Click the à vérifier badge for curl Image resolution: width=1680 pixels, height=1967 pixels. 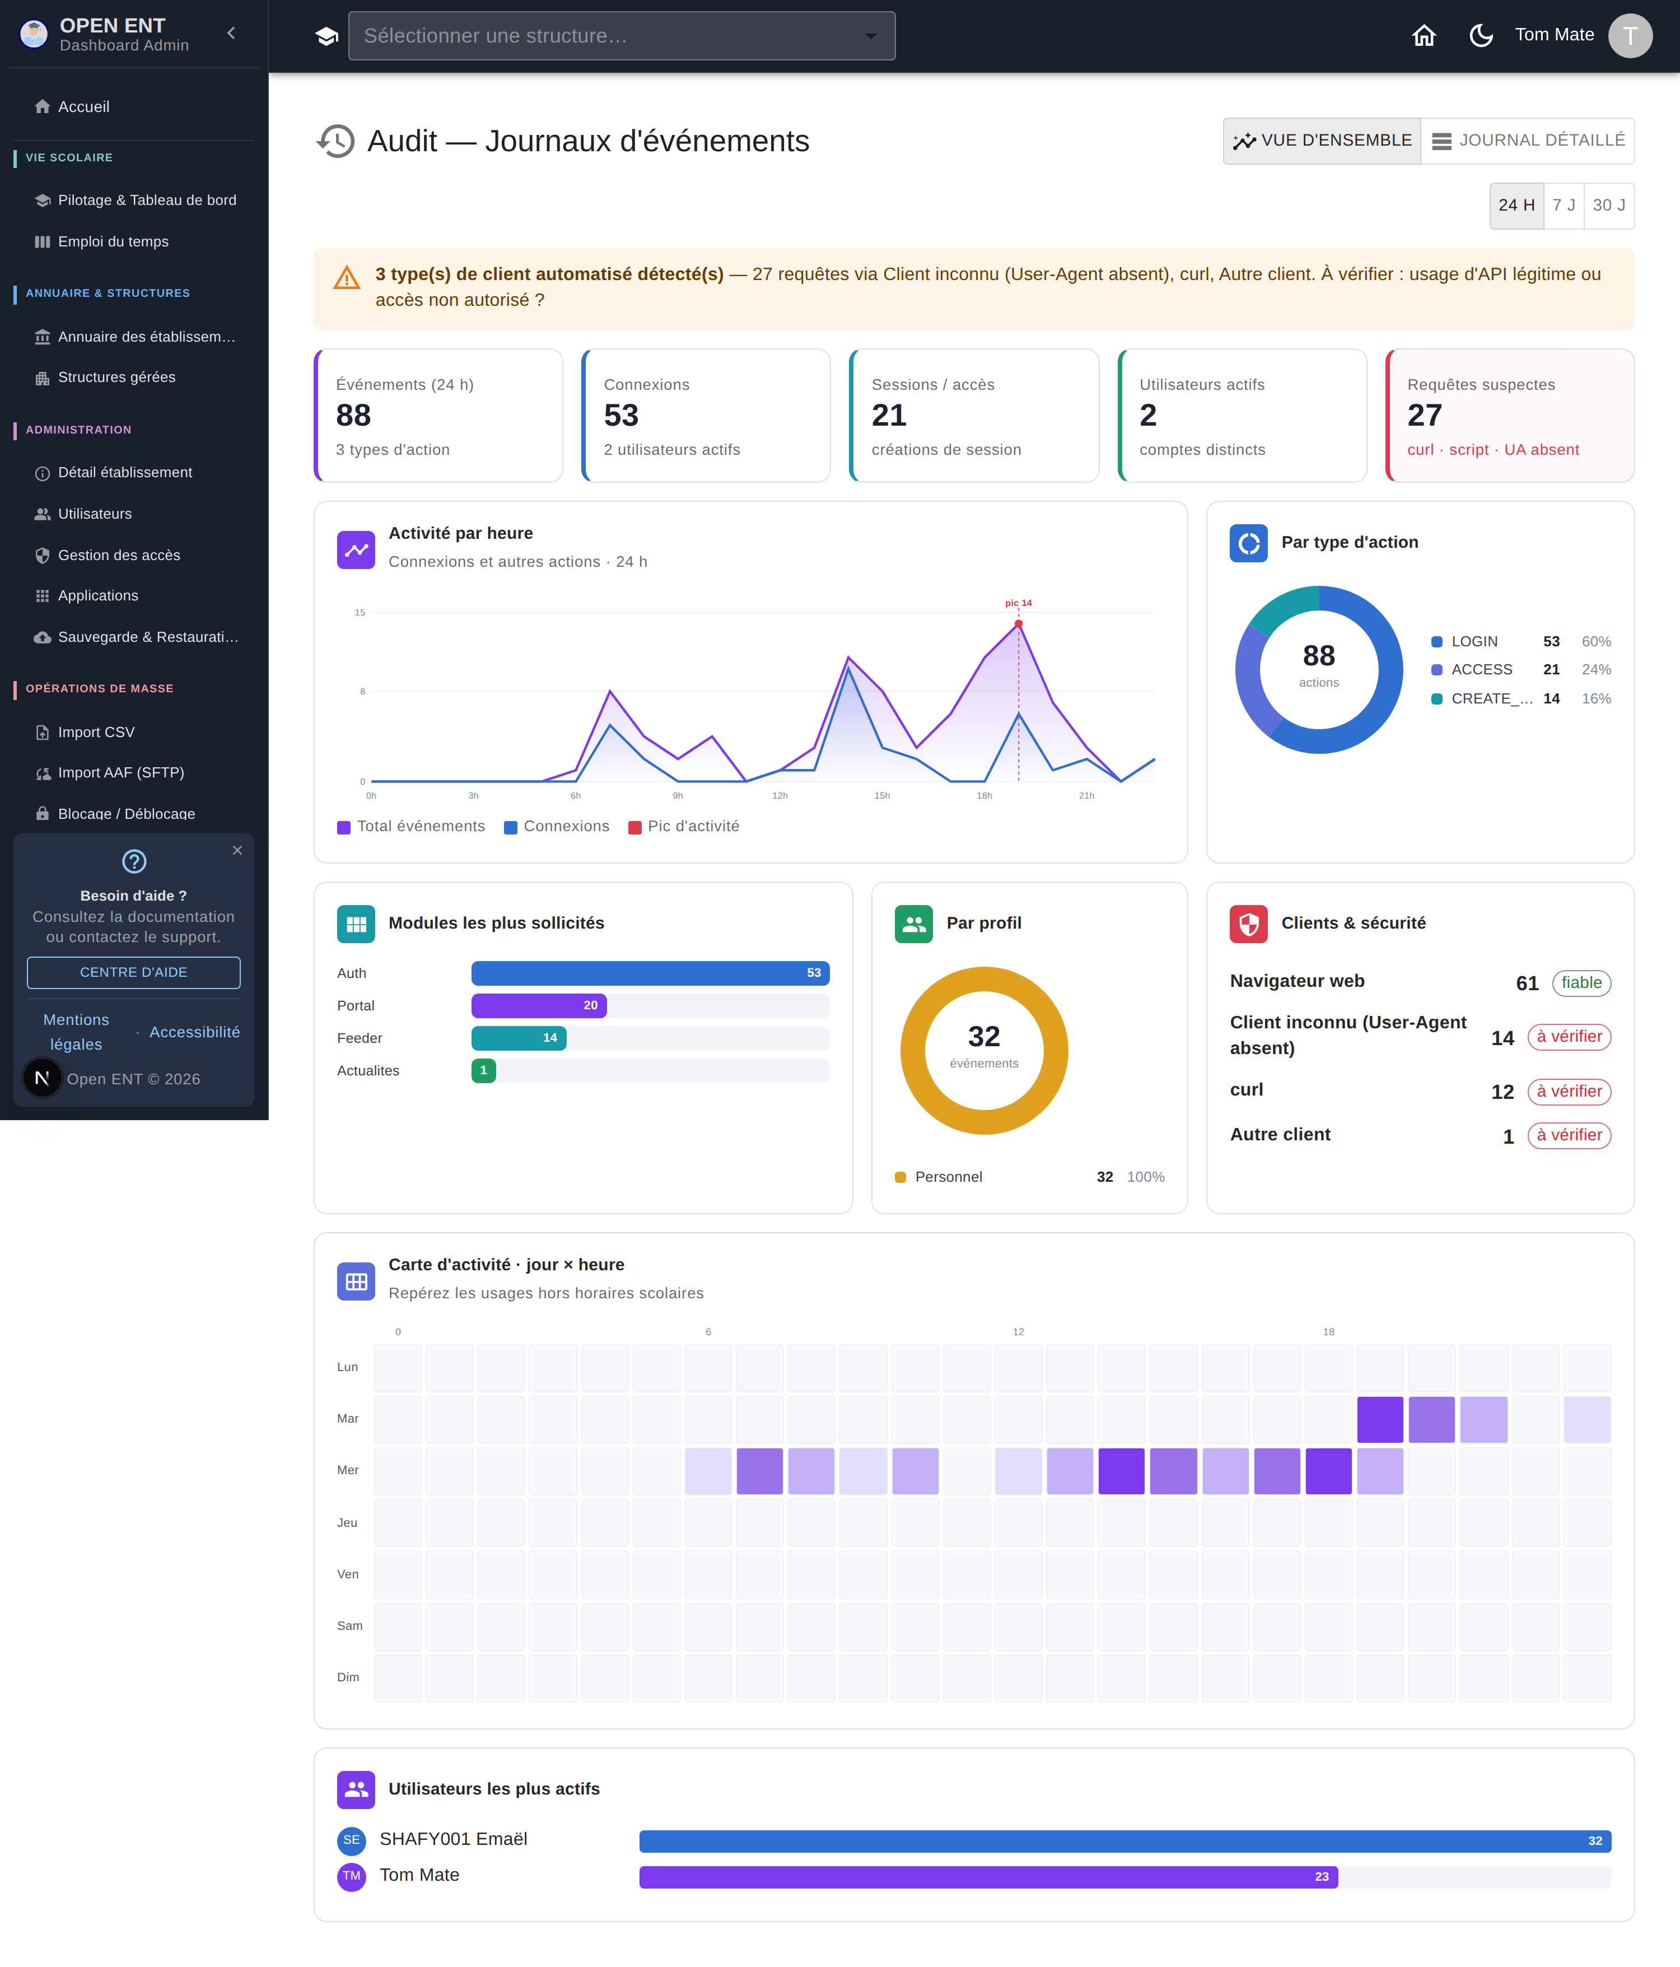coord(1569,1092)
